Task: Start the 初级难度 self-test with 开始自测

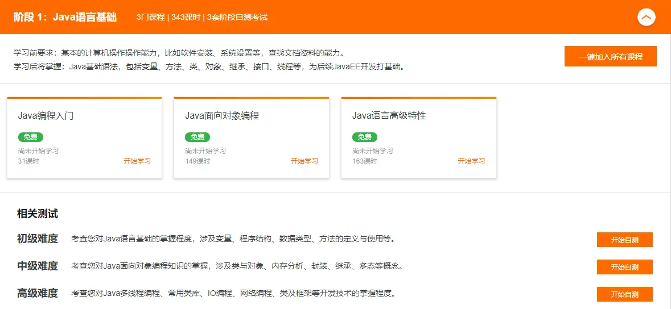Action: [625, 240]
